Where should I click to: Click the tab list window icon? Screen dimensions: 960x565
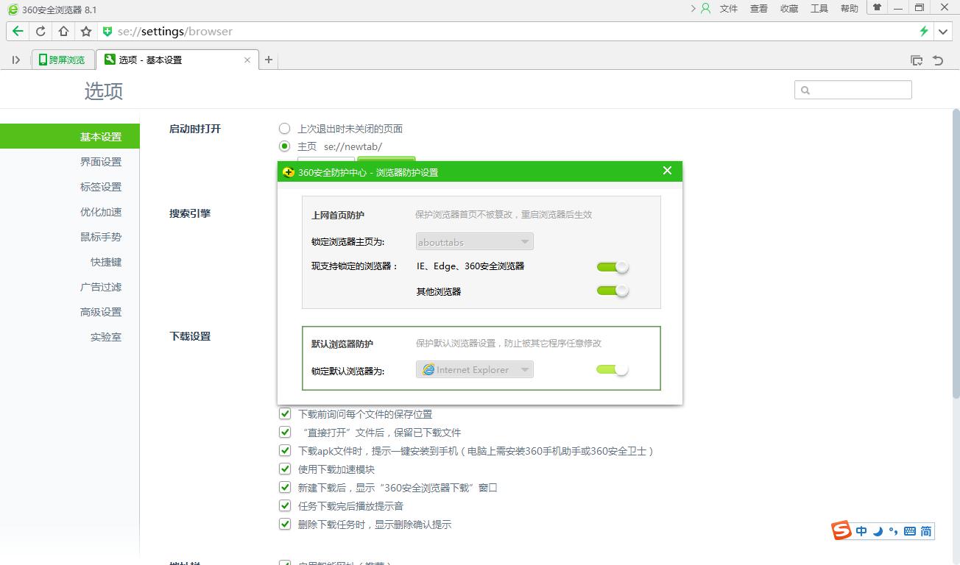coord(917,60)
